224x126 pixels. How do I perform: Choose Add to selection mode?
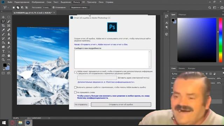[x=18, y=8]
